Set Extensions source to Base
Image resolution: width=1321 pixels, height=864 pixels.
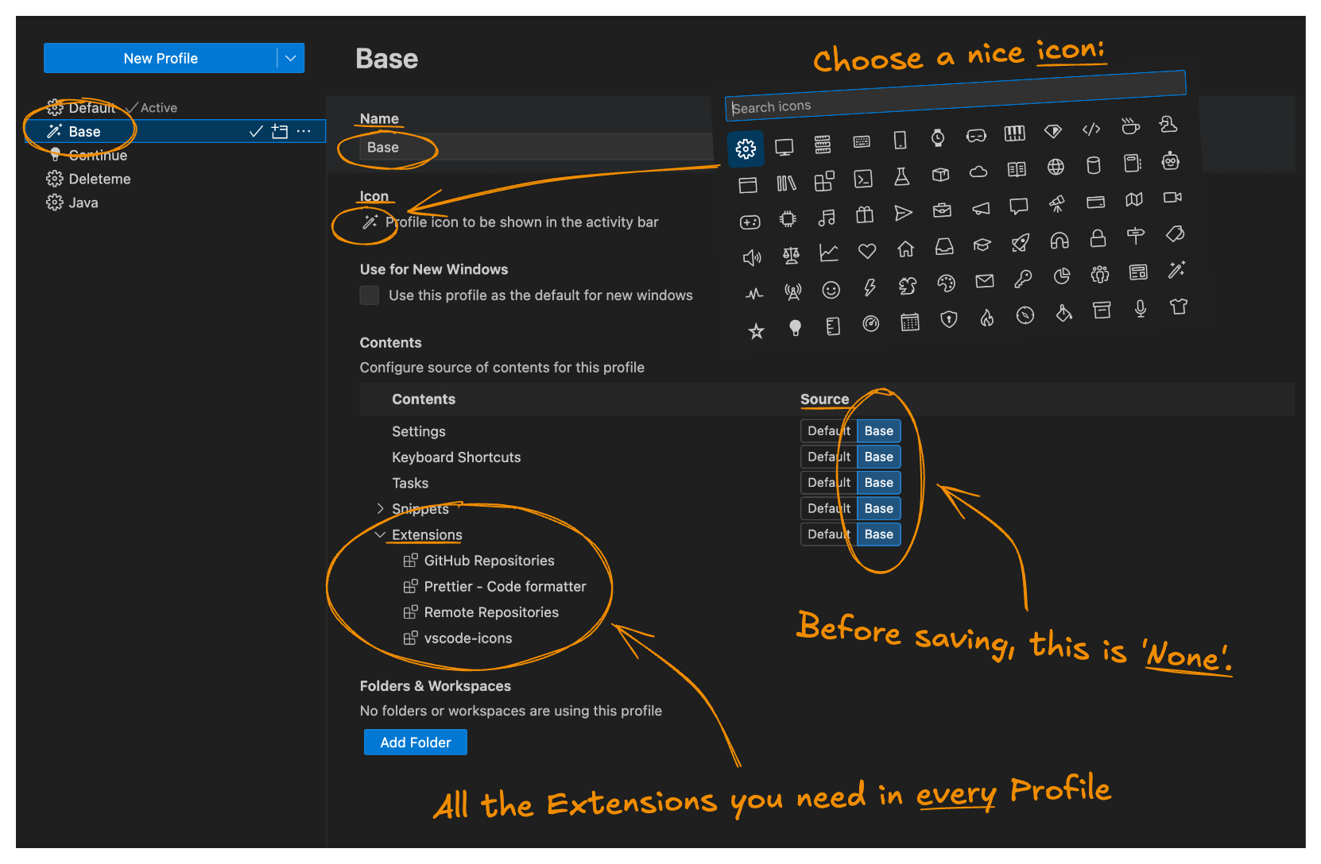pos(878,534)
